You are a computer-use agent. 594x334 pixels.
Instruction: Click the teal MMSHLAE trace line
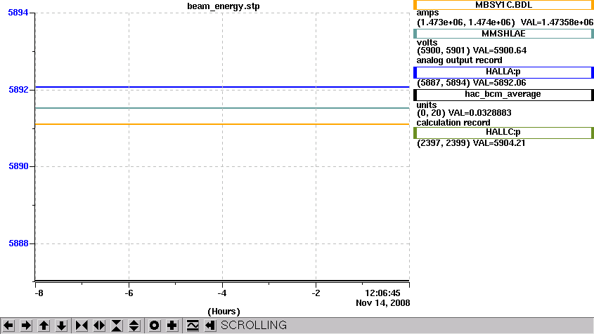[x=222, y=108]
